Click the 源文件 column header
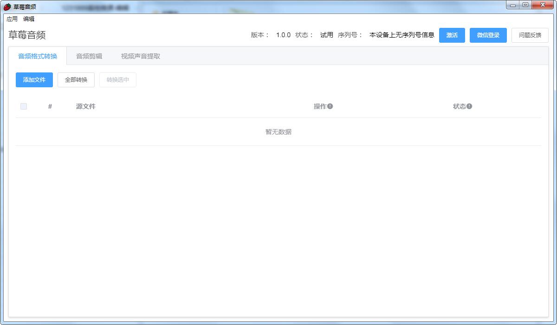This screenshot has height=325, width=557. pos(86,106)
